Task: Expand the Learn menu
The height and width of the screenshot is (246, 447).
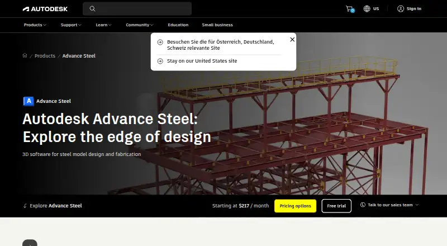Action: [103, 25]
